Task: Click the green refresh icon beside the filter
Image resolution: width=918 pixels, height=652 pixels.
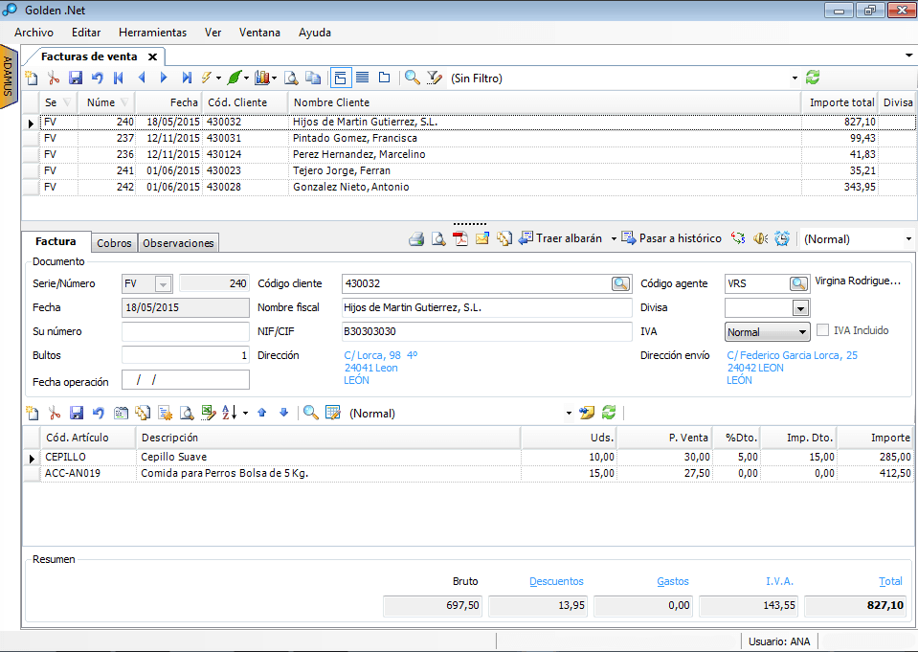Action: coord(813,78)
